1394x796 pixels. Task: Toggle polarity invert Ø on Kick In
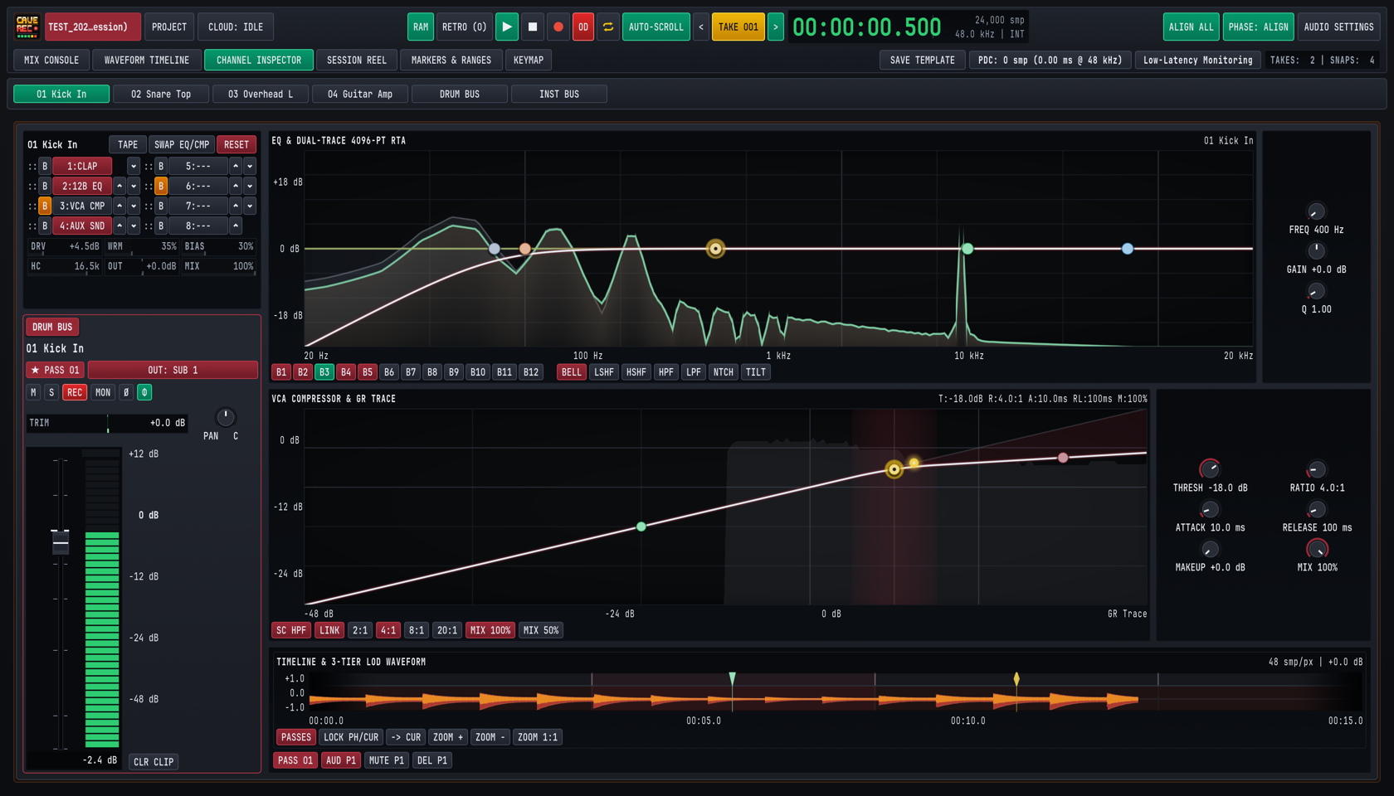click(126, 392)
